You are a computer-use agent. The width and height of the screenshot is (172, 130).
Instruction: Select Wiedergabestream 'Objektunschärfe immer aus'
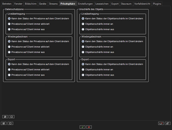click(x=98, y=52)
